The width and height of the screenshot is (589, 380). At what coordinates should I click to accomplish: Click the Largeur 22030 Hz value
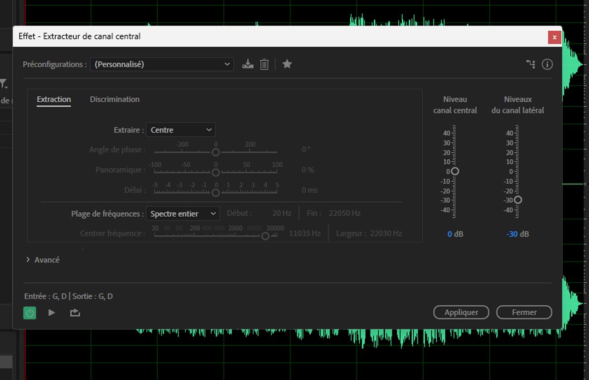tap(386, 233)
